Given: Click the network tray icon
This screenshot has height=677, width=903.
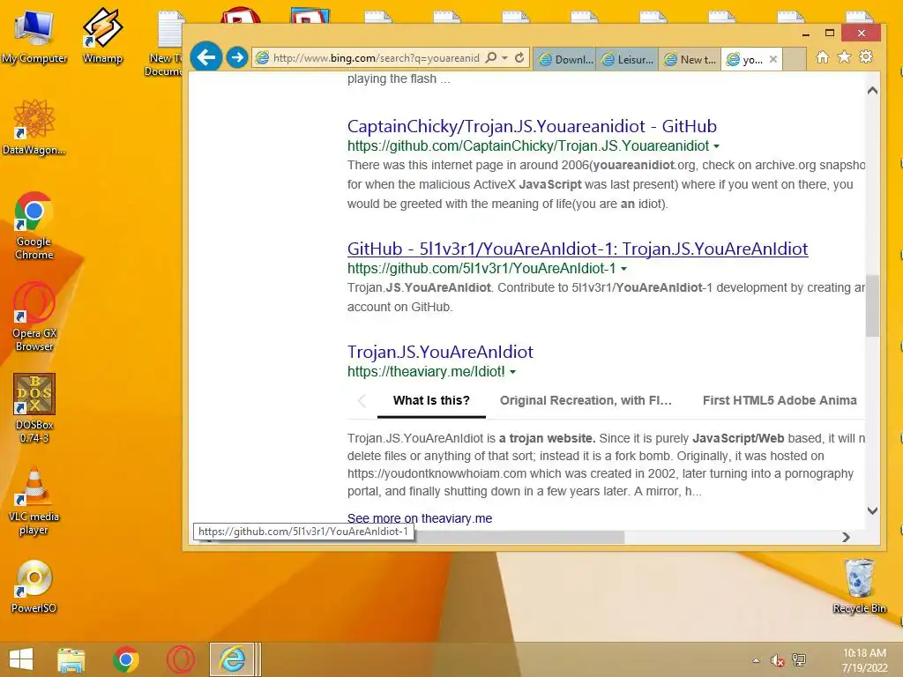Looking at the screenshot, I should tap(799, 660).
